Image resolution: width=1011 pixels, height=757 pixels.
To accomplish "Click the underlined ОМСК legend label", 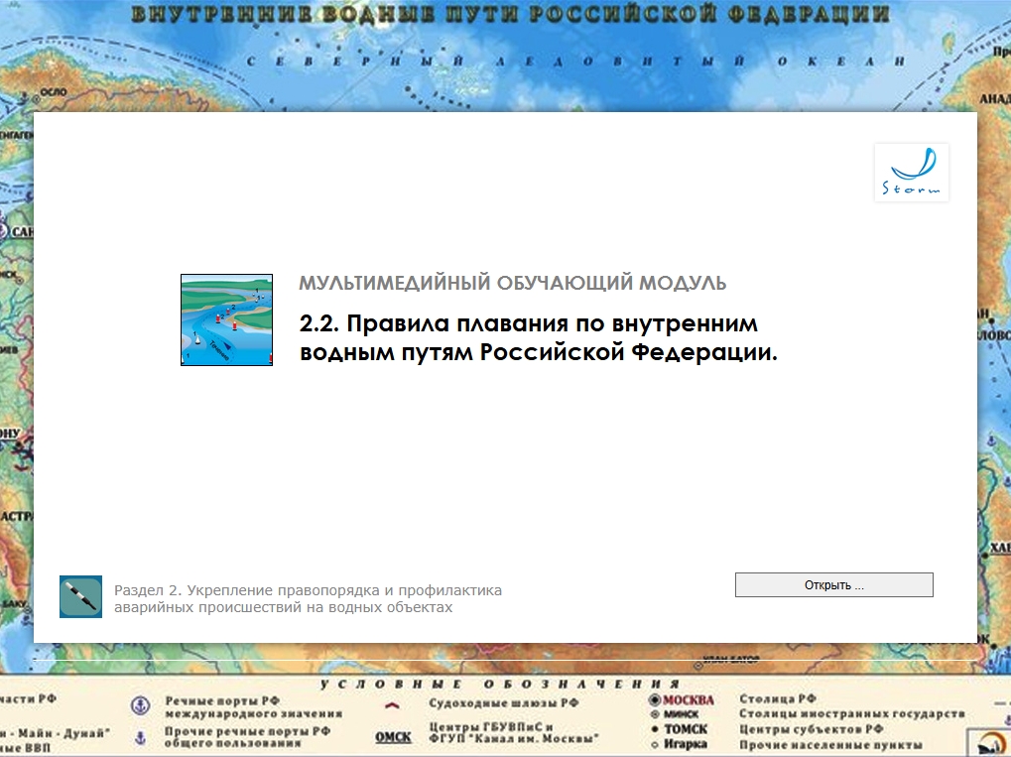I will pos(392,737).
